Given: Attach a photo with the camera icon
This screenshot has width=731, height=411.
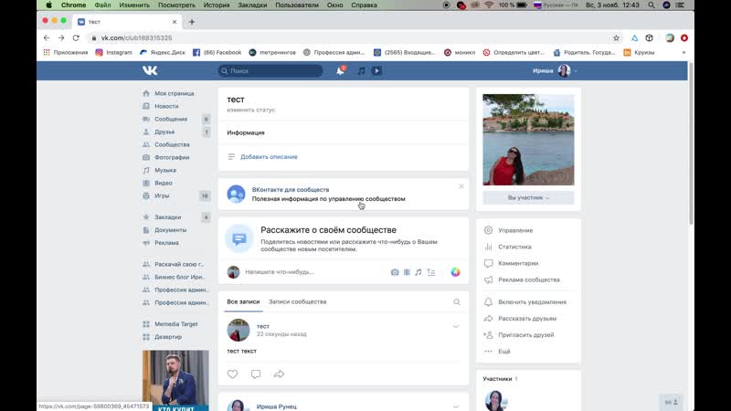Looking at the screenshot, I should [395, 272].
